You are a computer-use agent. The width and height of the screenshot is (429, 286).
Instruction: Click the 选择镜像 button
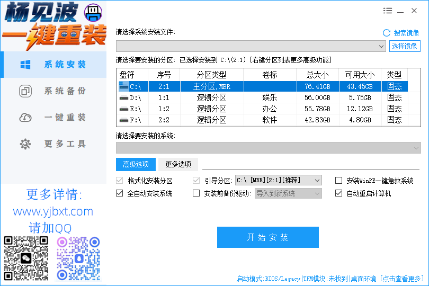pyautogui.click(x=405, y=46)
